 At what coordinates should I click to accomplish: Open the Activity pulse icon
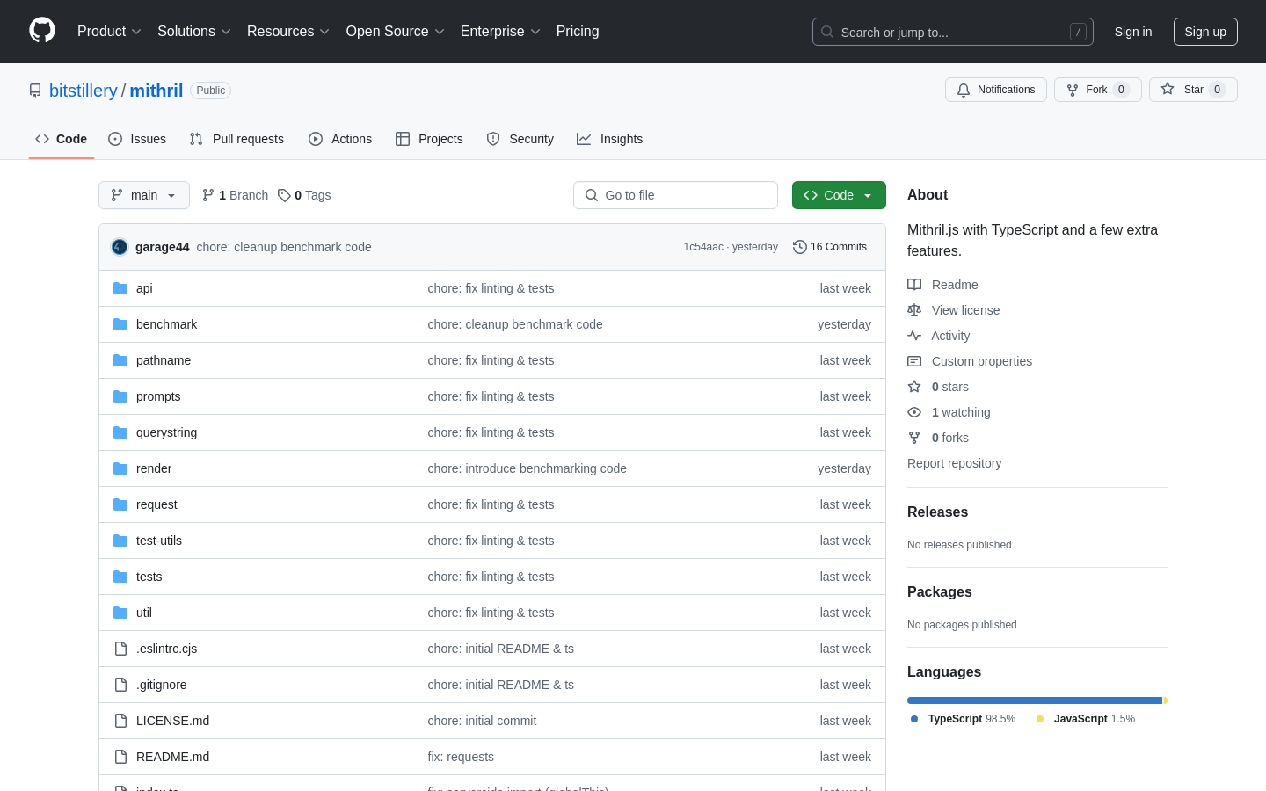click(914, 336)
